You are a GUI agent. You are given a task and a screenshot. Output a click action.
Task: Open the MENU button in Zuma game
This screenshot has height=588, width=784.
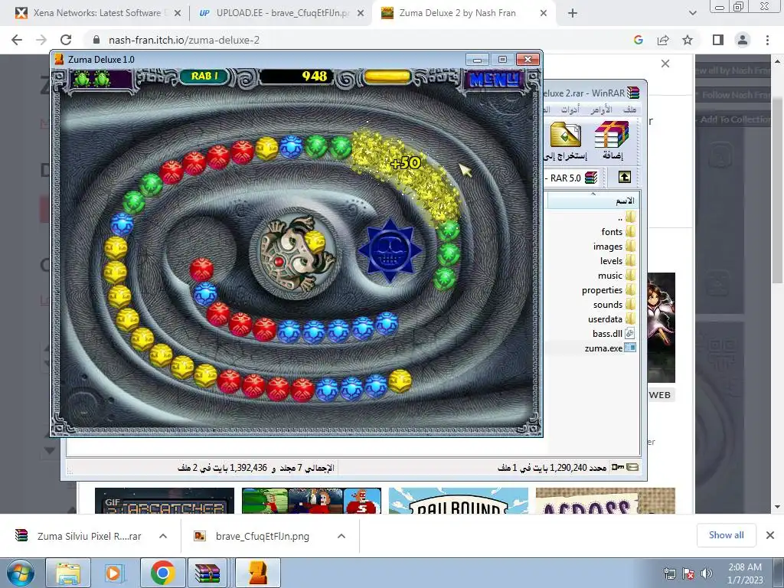495,79
